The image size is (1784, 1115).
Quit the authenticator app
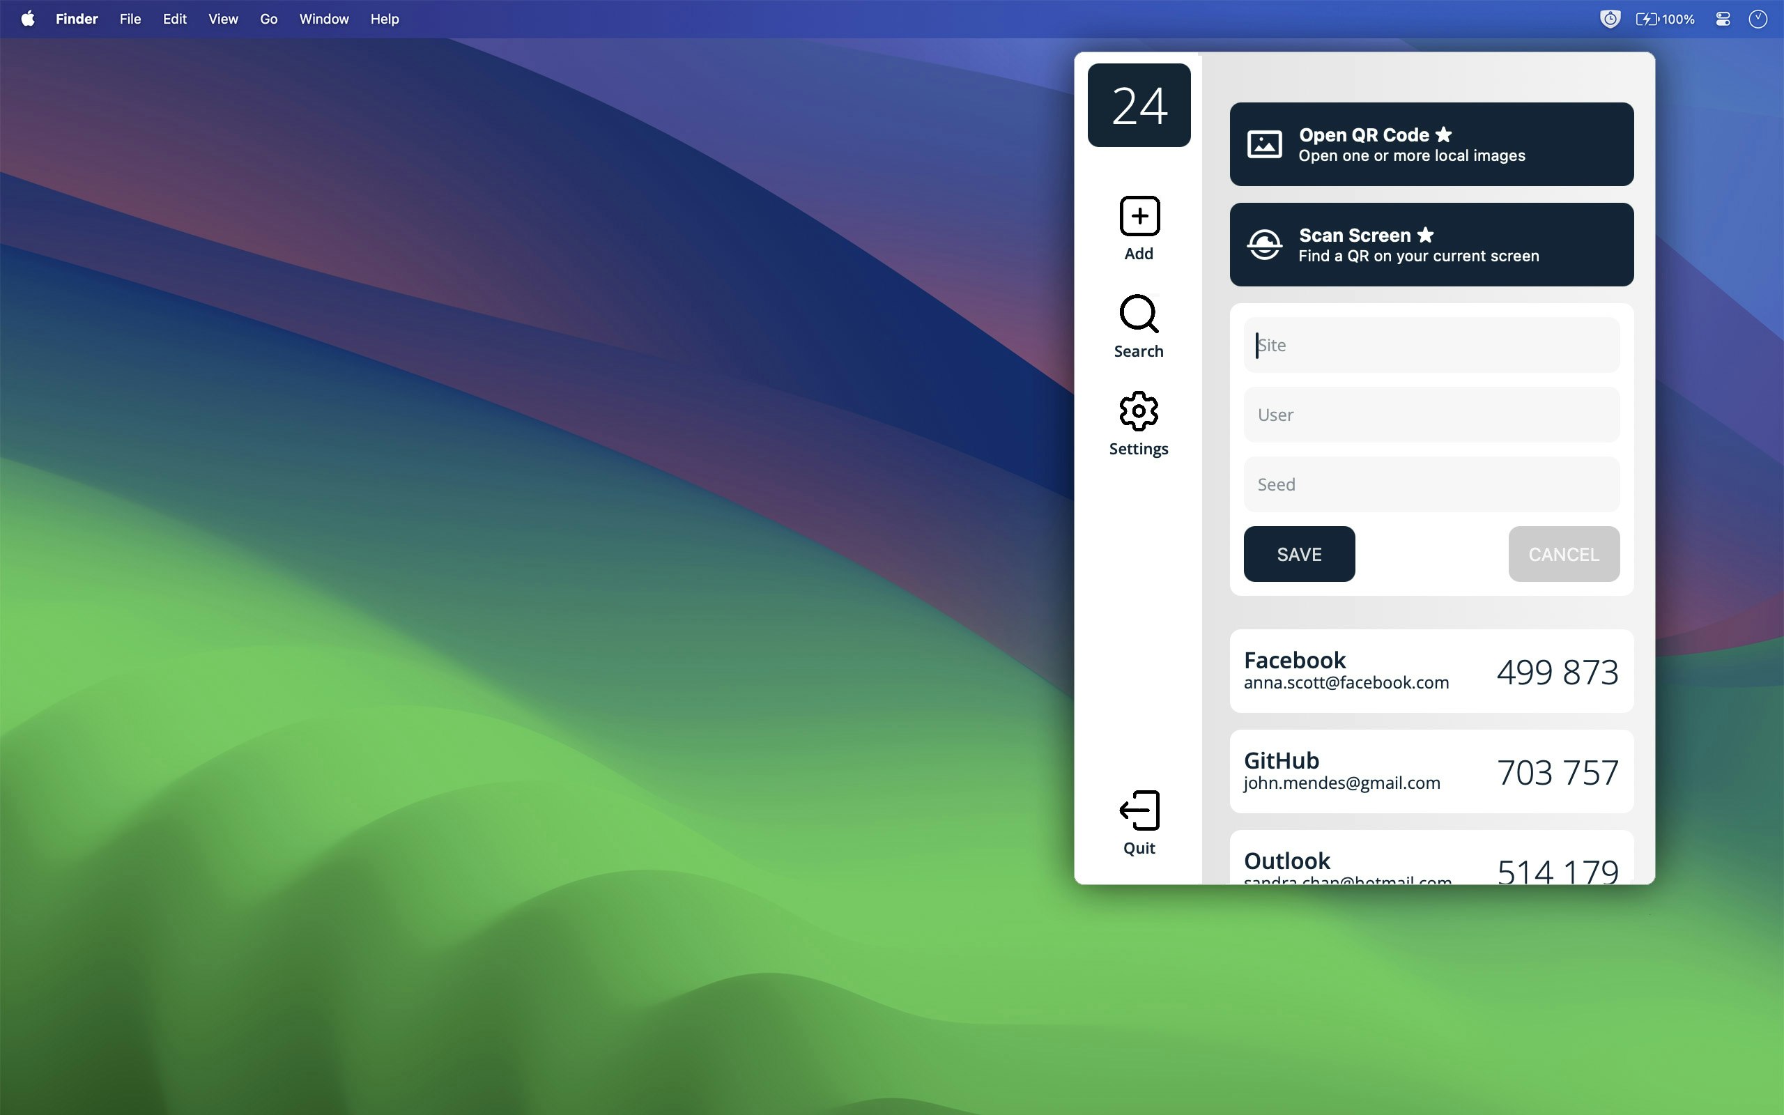click(x=1139, y=823)
